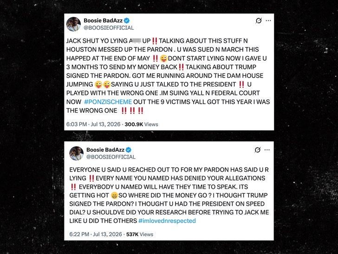Open Boosie's avatar on the 300.9K views tweet
The height and width of the screenshot is (254, 338).
tap(73, 24)
